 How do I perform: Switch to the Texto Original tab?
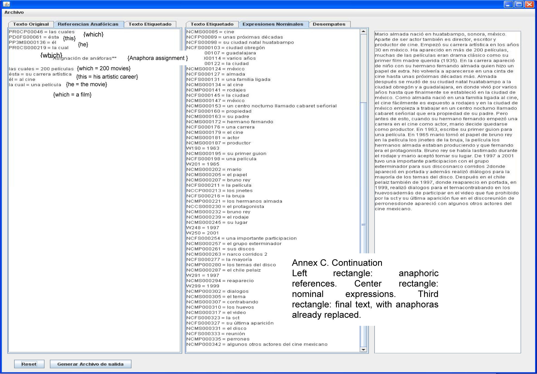coord(31,24)
